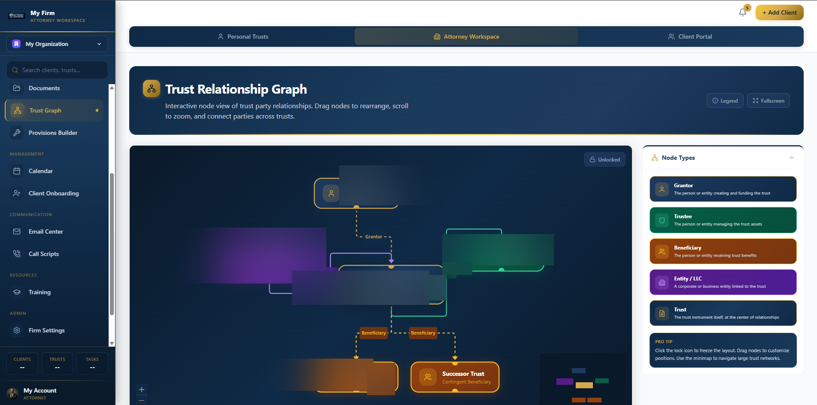Viewport: 817px width, 405px height.
Task: Click the Add Client button
Action: [779, 12]
